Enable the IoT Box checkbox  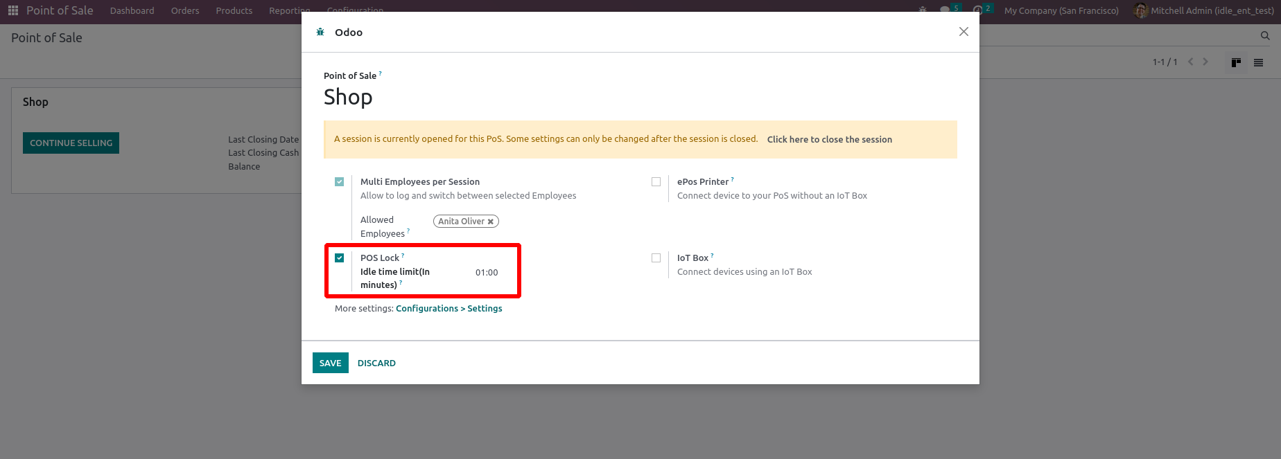pos(656,258)
